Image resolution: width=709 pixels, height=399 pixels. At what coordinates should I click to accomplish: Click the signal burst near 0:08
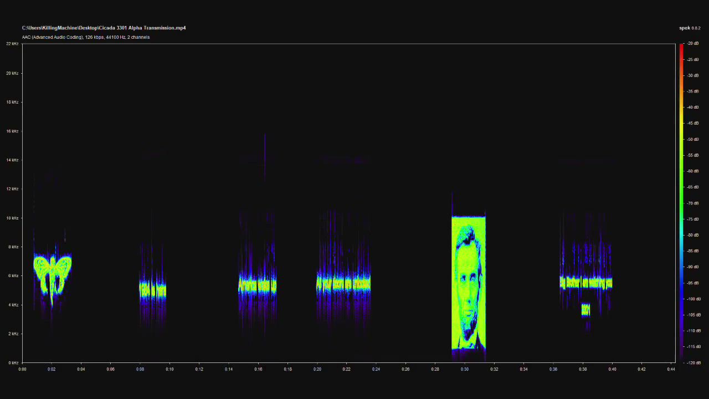[x=152, y=289]
